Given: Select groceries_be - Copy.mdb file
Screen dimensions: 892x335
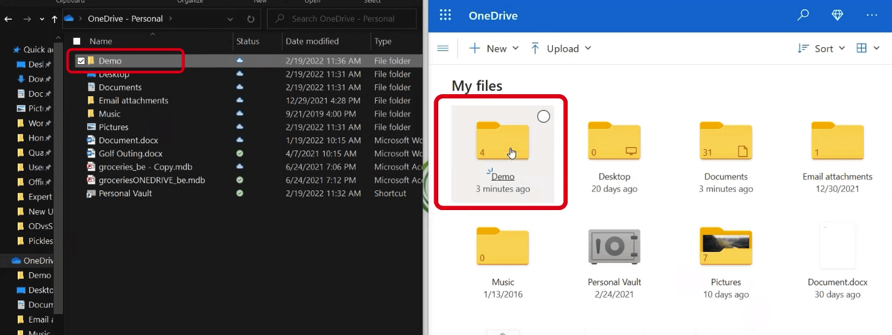Looking at the screenshot, I should 146,167.
